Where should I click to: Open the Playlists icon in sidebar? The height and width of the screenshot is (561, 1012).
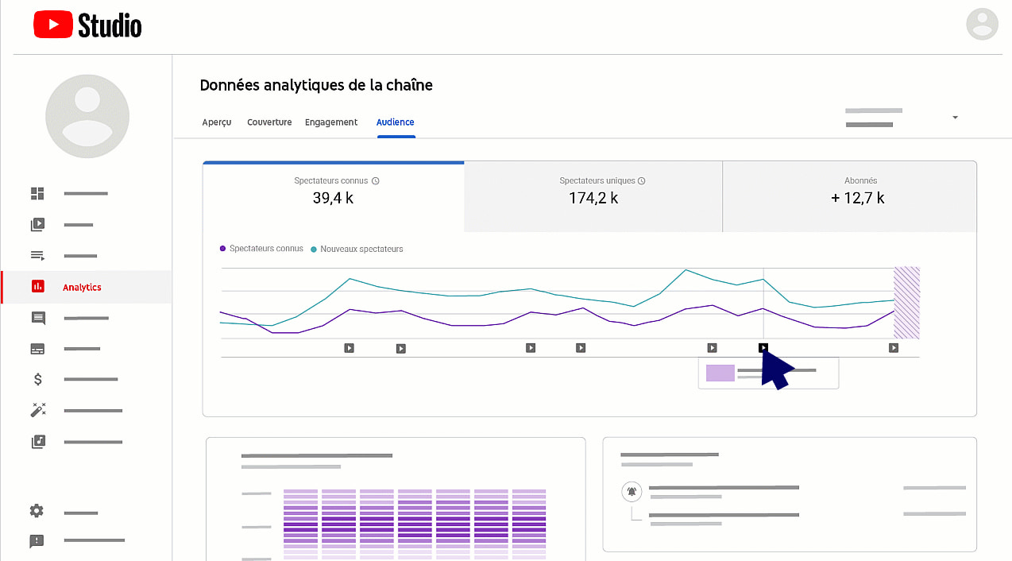(x=37, y=256)
